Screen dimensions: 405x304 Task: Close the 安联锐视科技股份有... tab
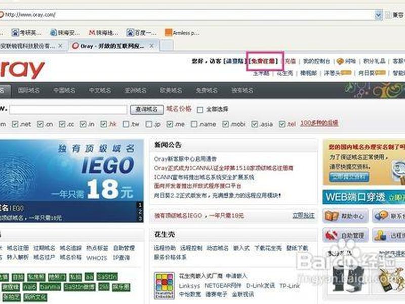tap(60, 46)
